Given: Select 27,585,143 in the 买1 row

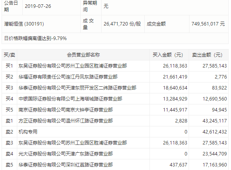Looking at the screenshot, I should click(215, 66).
